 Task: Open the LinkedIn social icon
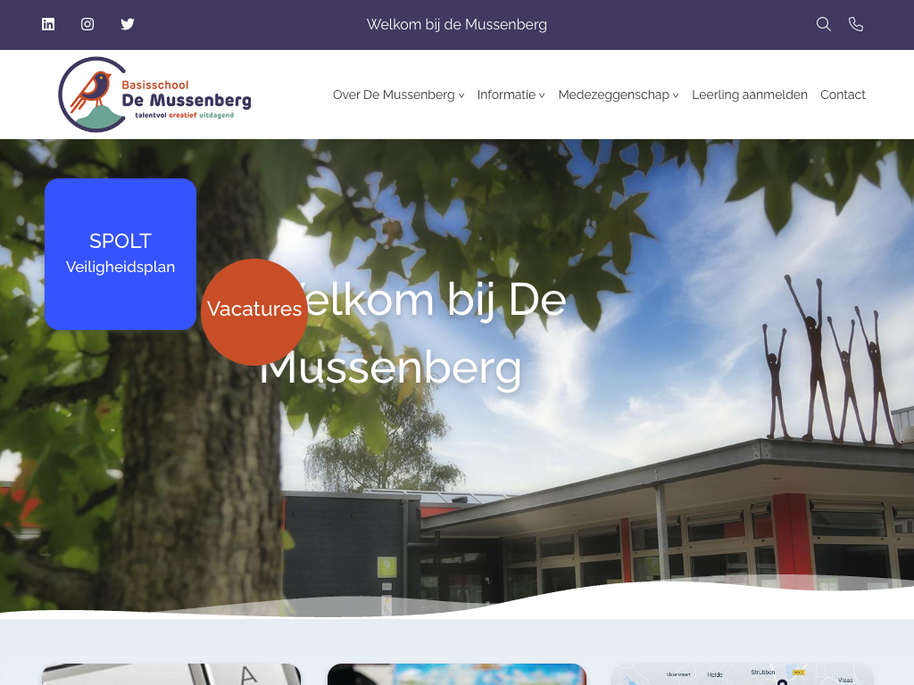(x=48, y=24)
